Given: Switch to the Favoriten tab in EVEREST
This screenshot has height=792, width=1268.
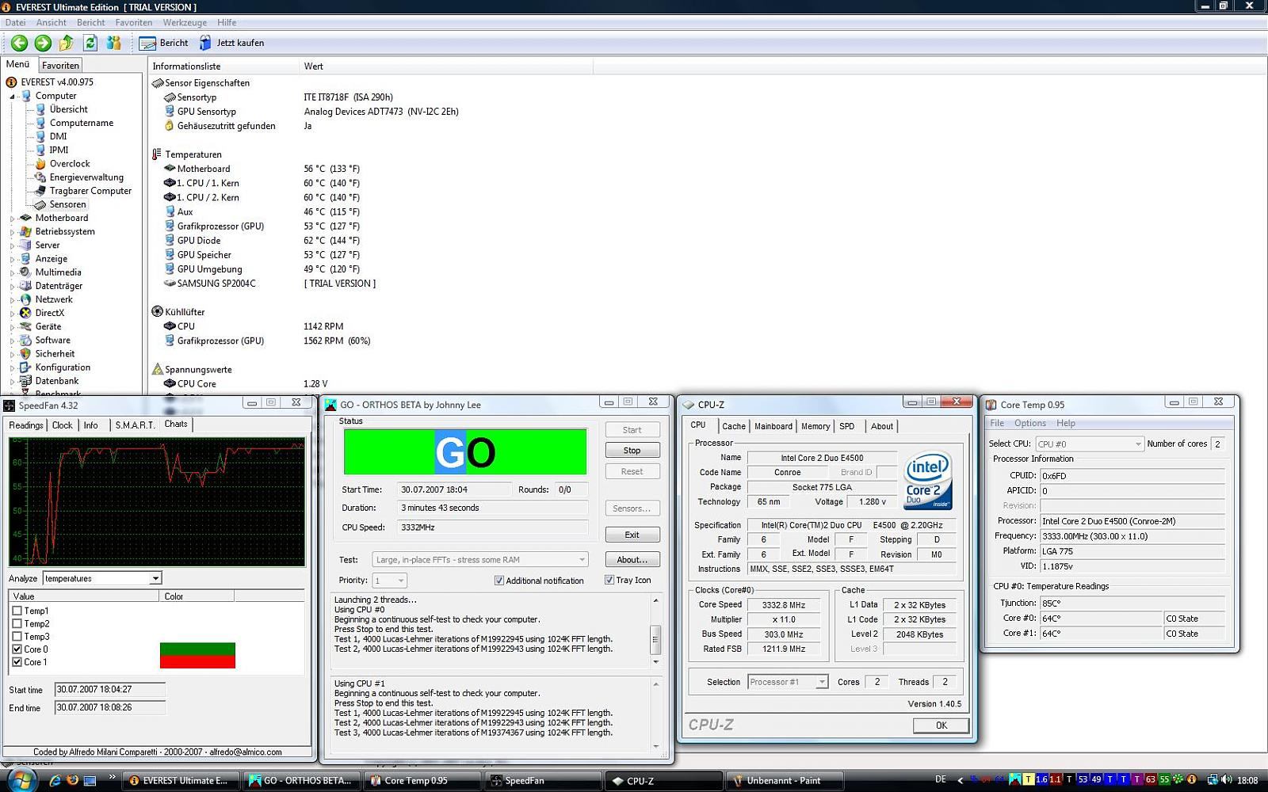Looking at the screenshot, I should 60,66.
